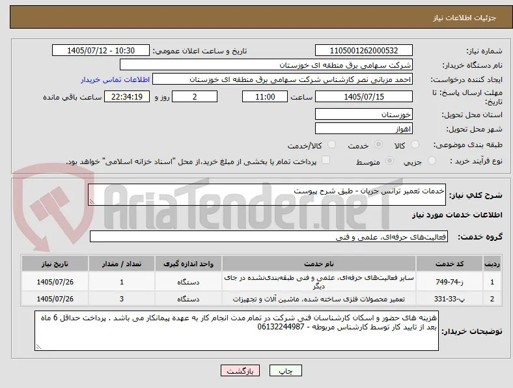Click the request creator احمد مزبانی نصر field
The image size is (513, 388).
(283, 79)
